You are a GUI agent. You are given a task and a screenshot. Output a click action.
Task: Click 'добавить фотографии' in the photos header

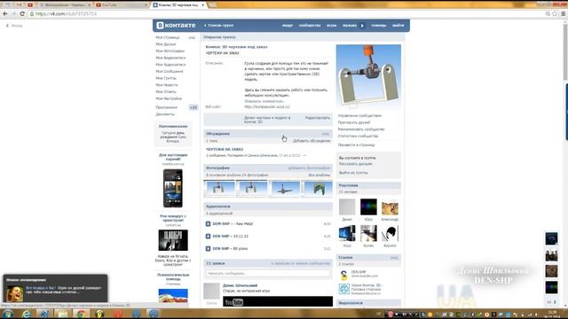click(309, 168)
